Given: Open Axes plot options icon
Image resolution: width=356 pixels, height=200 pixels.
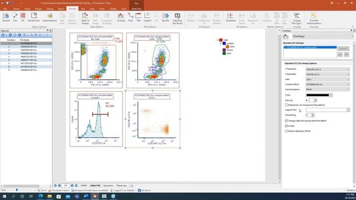Looking at the screenshot, I should tap(131, 17).
